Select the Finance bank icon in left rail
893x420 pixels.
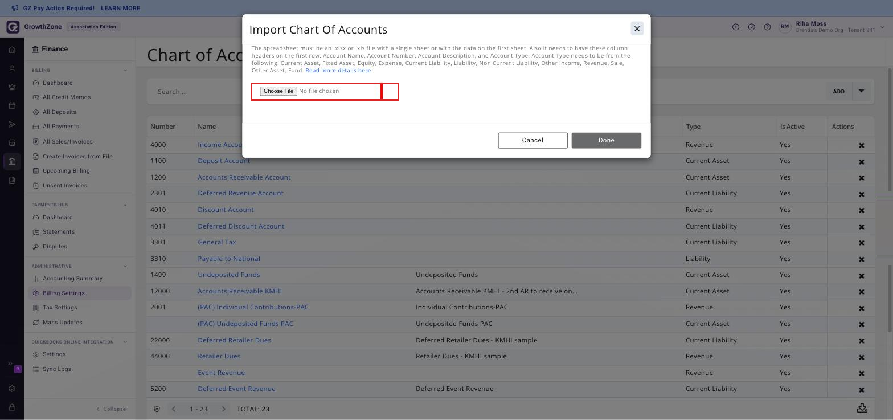(12, 161)
